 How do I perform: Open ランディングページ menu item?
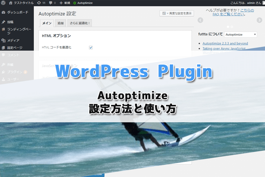19,31
